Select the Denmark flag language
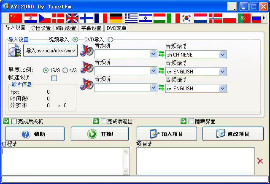Image resolution: width=270 pixels, height=184 pixels. click(58, 18)
